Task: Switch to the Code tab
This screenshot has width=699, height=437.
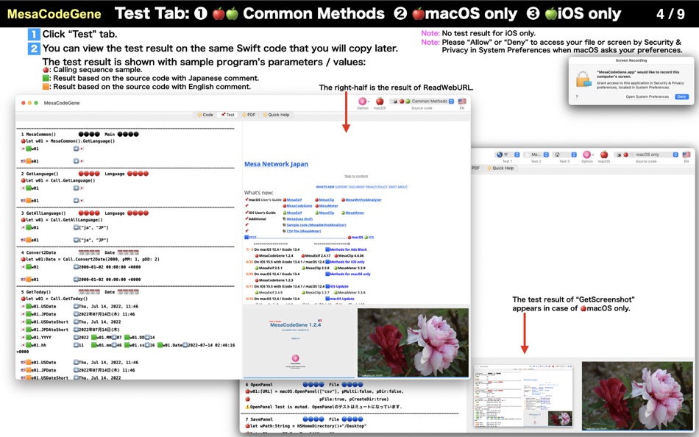Action: [x=205, y=115]
